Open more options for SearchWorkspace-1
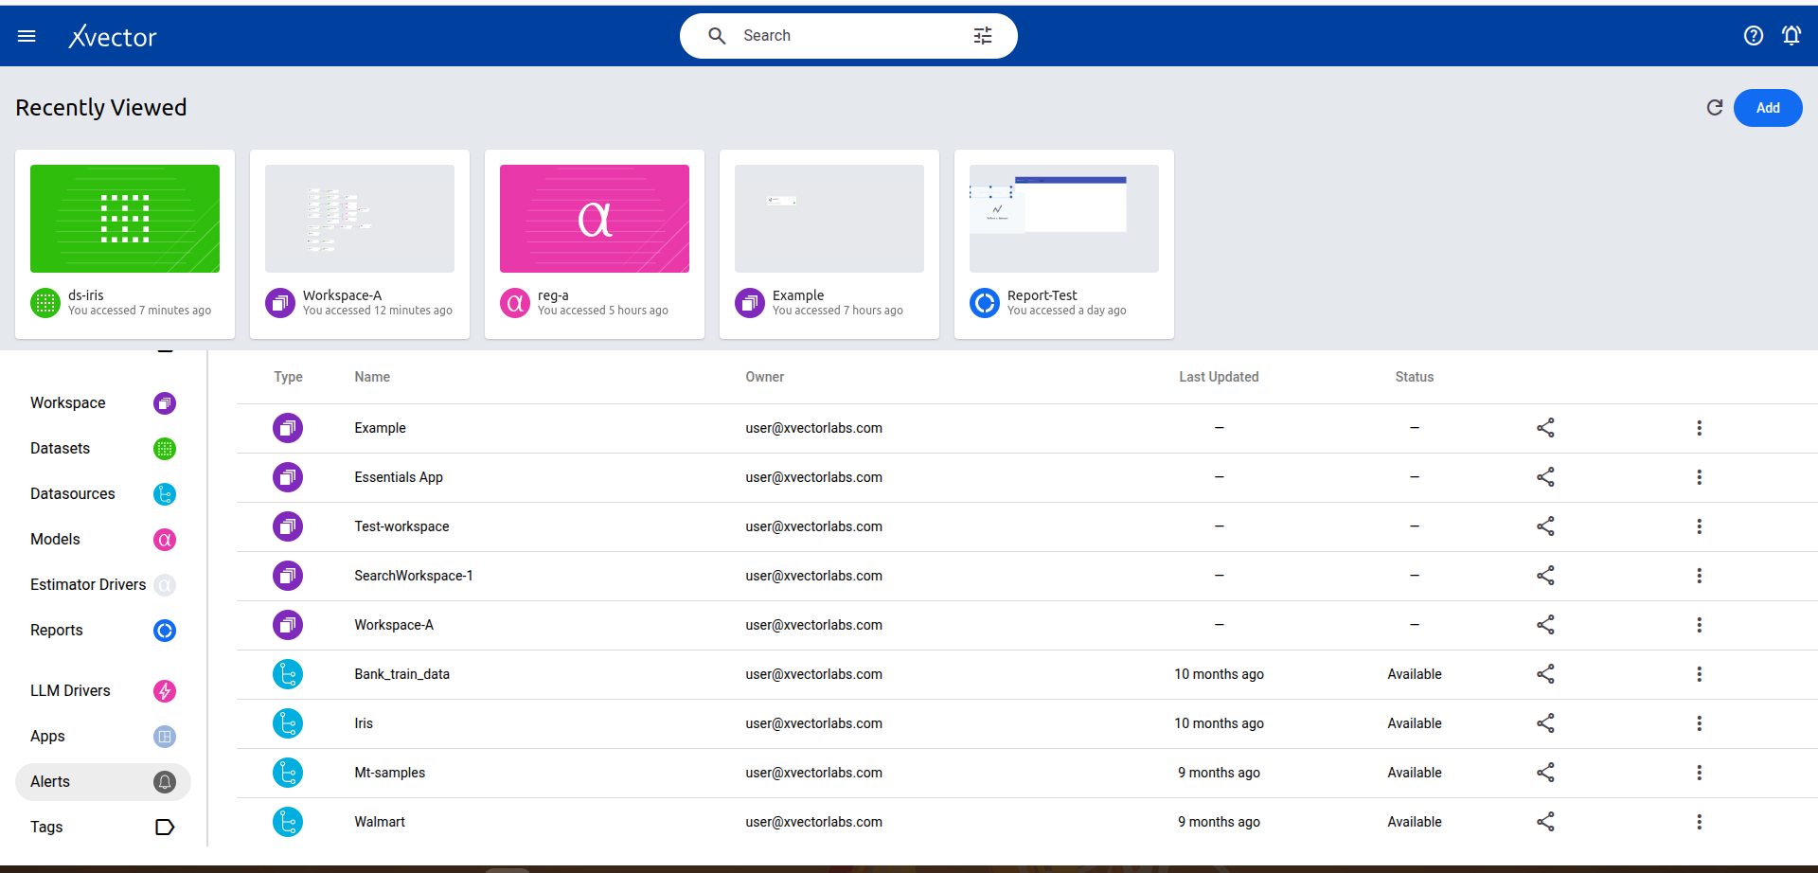This screenshot has height=873, width=1818. coord(1700,576)
